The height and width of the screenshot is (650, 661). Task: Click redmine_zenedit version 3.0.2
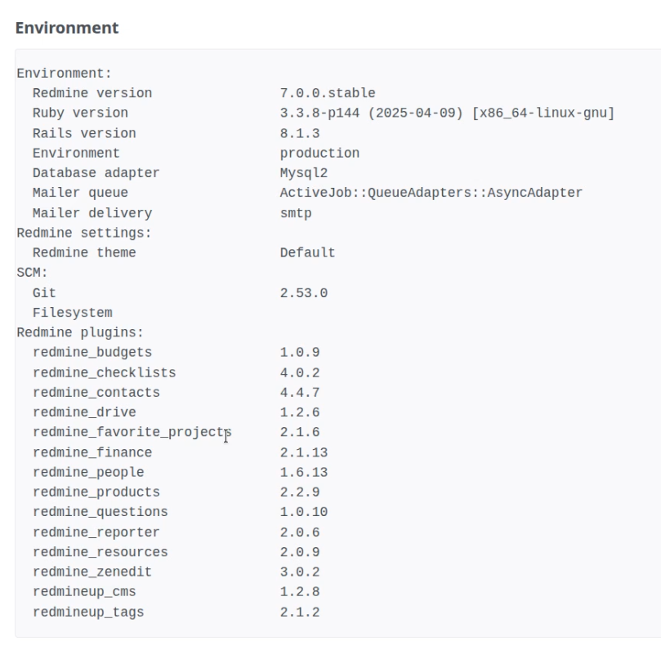[300, 572]
